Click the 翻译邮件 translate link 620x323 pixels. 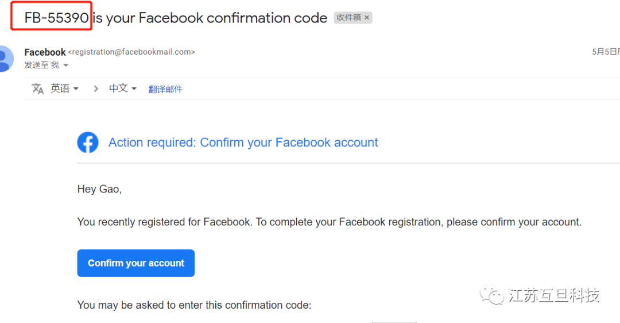point(165,89)
